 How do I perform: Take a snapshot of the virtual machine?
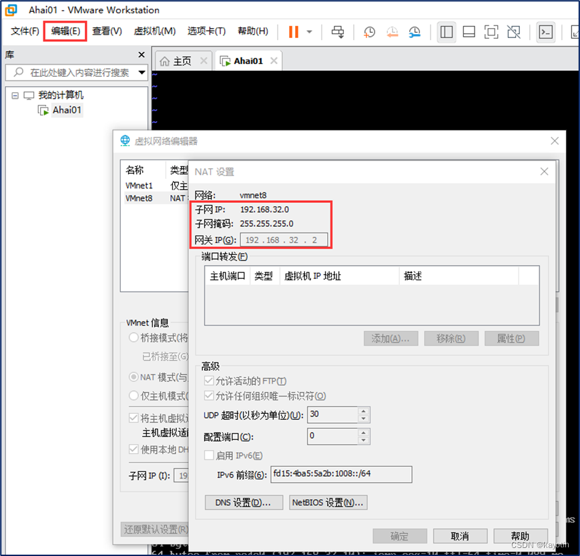click(369, 31)
